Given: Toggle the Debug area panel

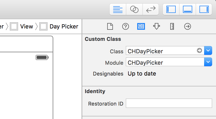Looking at the screenshot, I should (188, 9).
